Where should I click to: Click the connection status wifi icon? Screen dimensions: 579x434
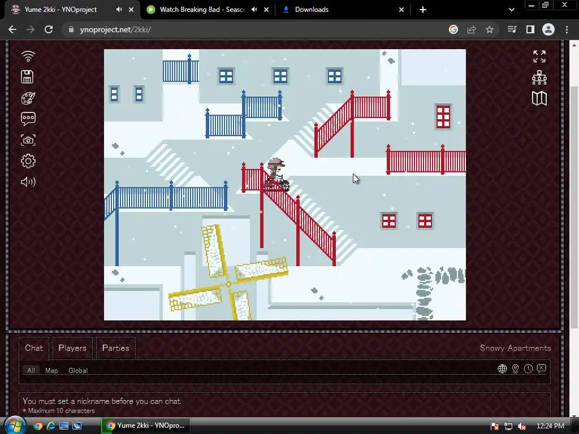coord(28,57)
